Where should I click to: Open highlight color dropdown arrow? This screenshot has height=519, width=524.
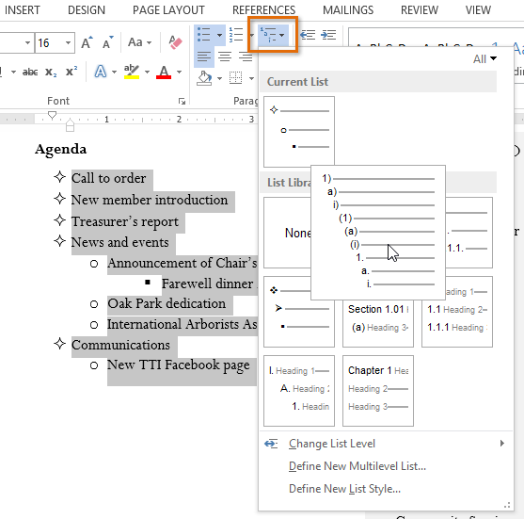point(147,72)
